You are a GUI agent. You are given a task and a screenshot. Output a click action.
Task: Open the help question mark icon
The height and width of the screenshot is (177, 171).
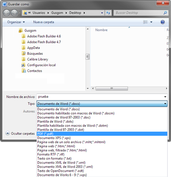162,22
